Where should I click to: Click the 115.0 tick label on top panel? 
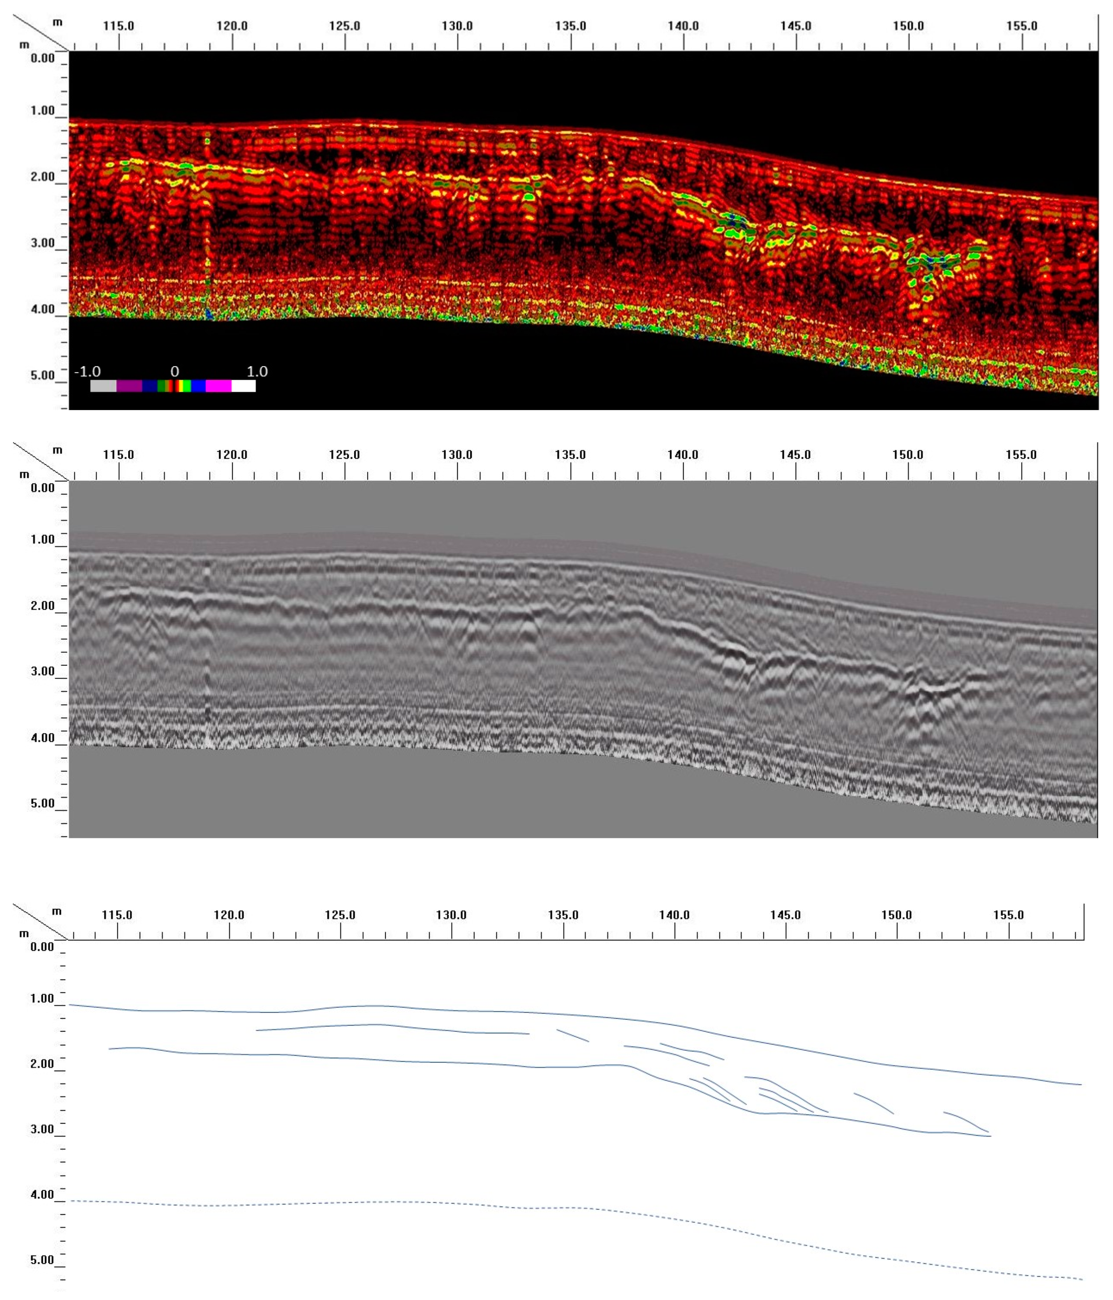tap(119, 26)
